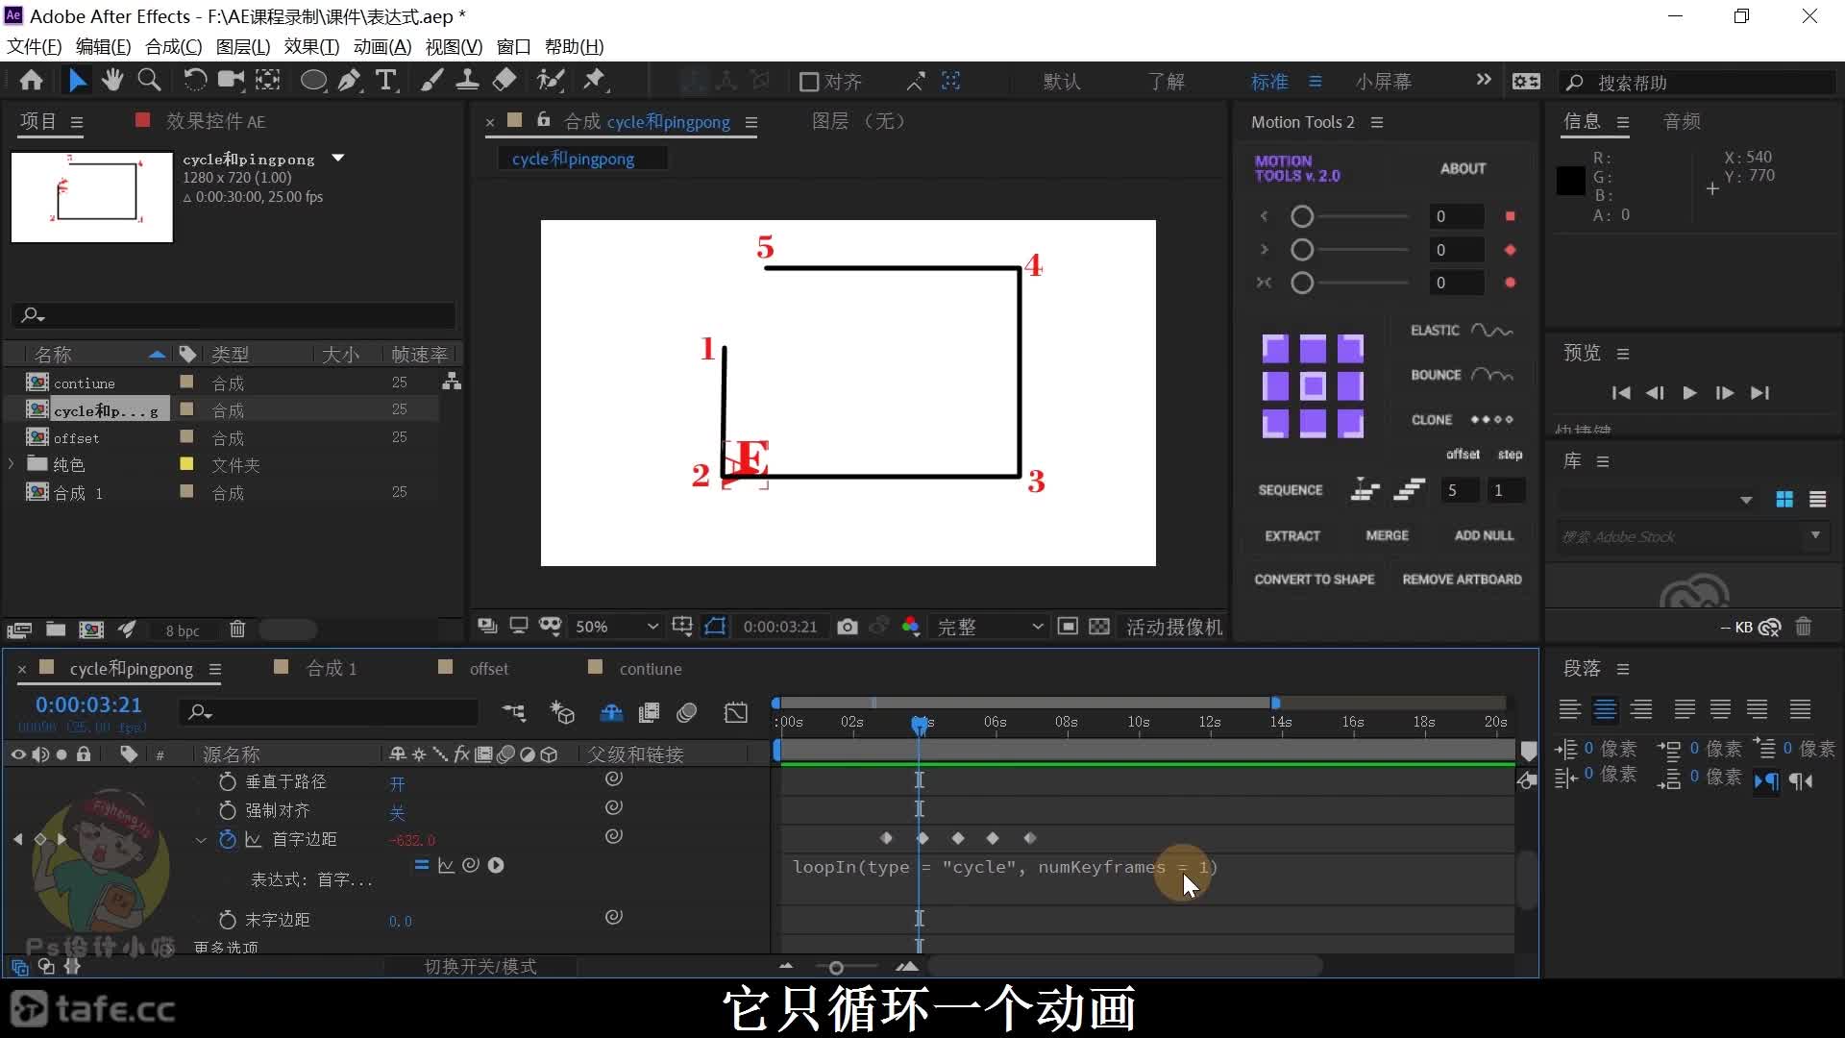This screenshot has height=1038, width=1845.
Task: Toggle stopwatch for 强制对齐 property
Action: pyautogui.click(x=228, y=810)
